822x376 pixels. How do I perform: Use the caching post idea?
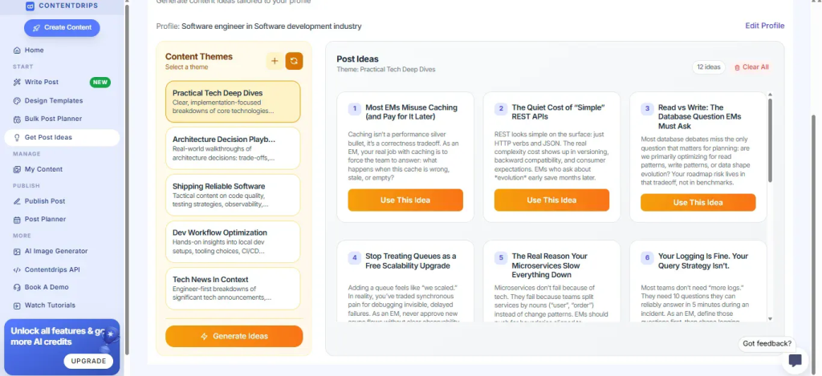pos(405,200)
